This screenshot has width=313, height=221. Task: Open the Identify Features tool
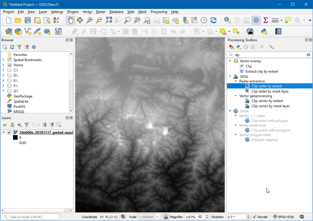click(228, 20)
